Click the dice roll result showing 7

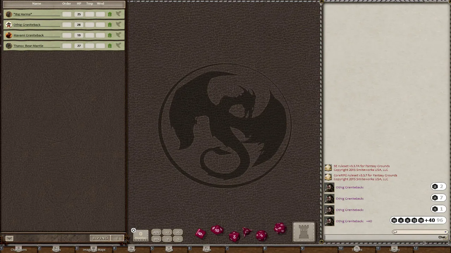click(438, 198)
